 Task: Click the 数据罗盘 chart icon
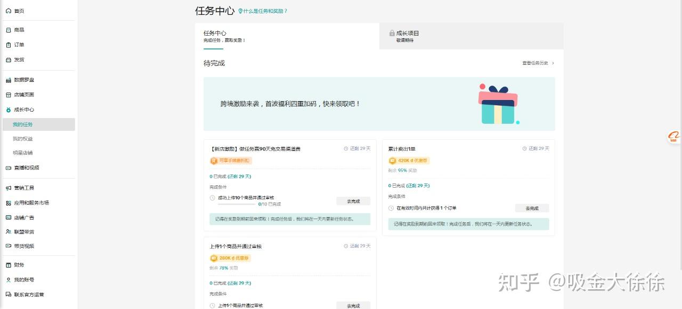(x=9, y=80)
